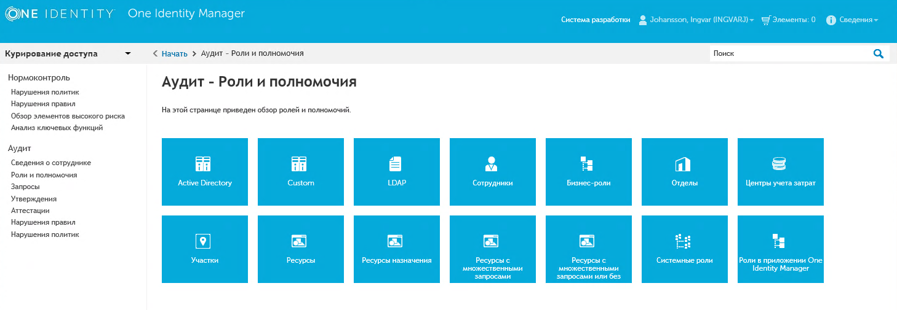Open the Сотрудники person icon tile

(x=491, y=164)
